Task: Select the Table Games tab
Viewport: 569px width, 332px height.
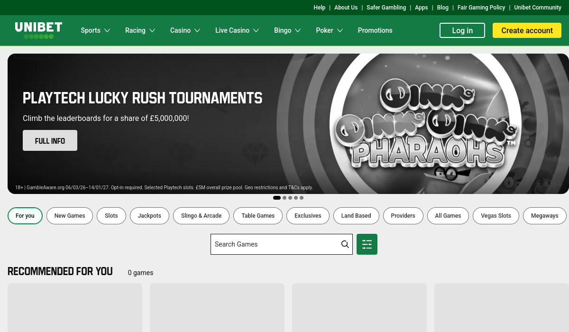Action: (x=258, y=216)
